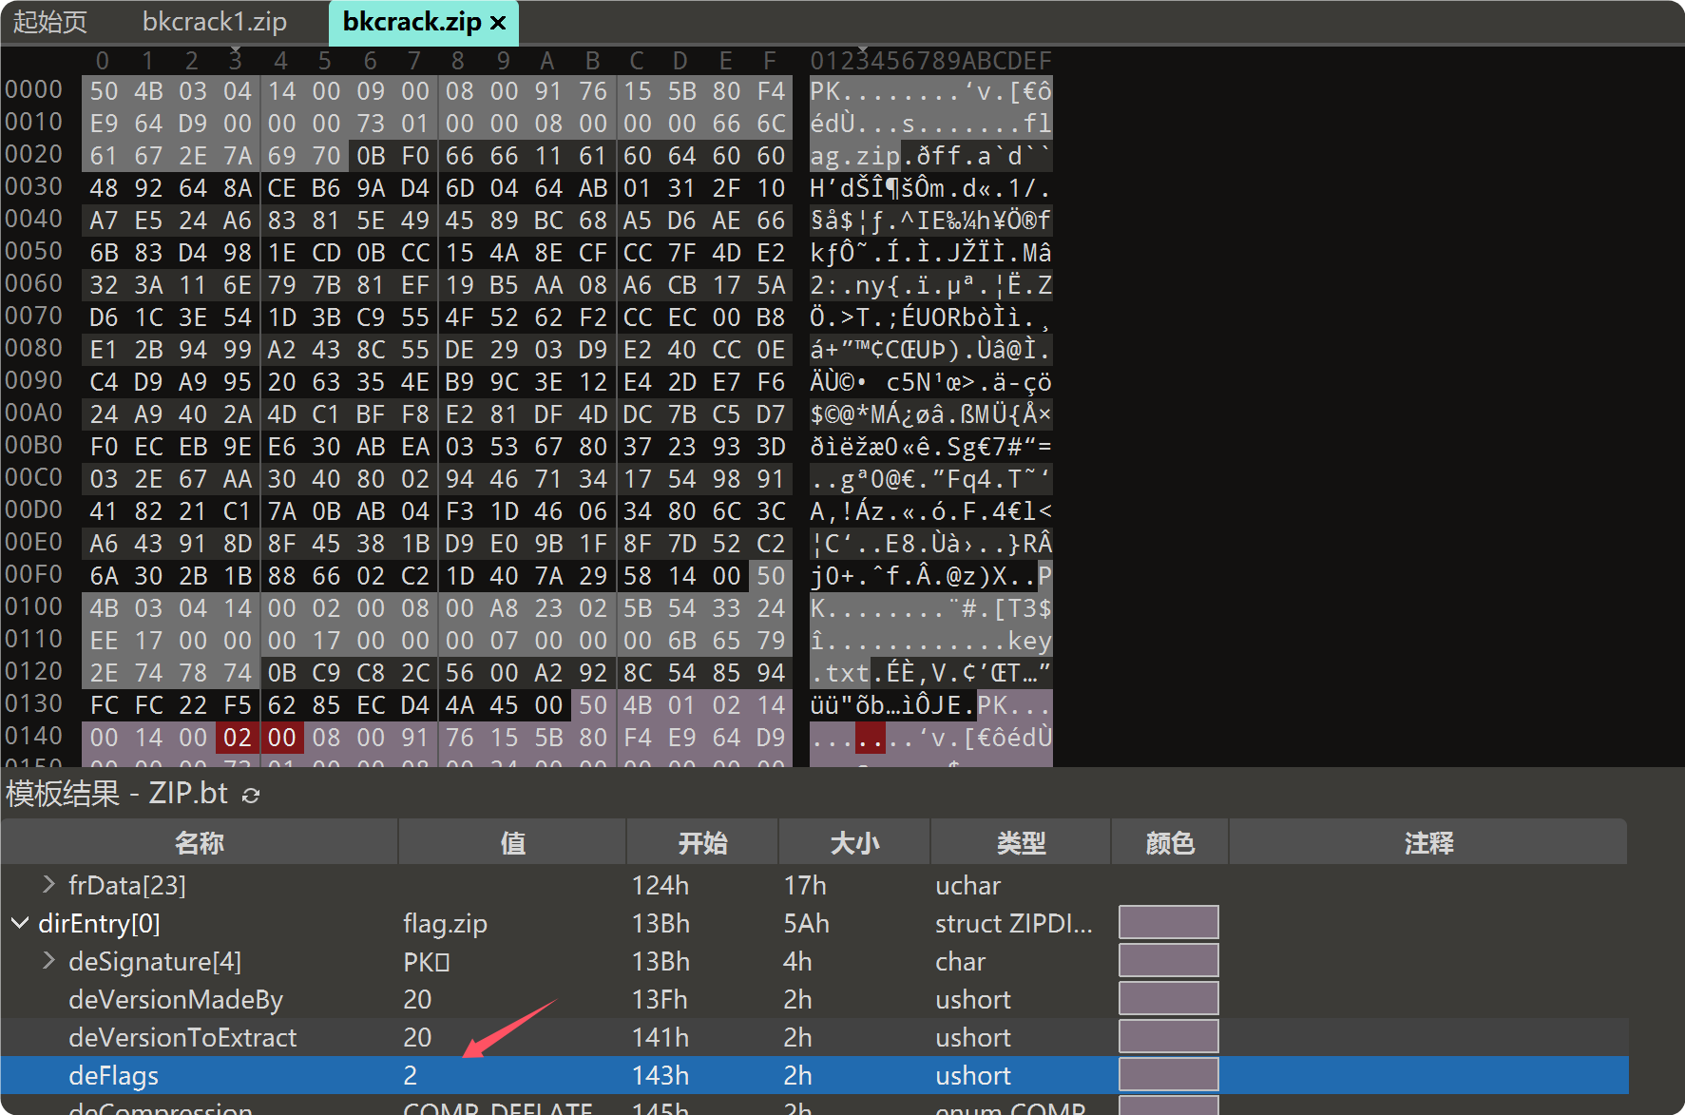Screen dimensions: 1685x1115
Task: Open the bkcrack1.zip tab
Action: point(214,22)
